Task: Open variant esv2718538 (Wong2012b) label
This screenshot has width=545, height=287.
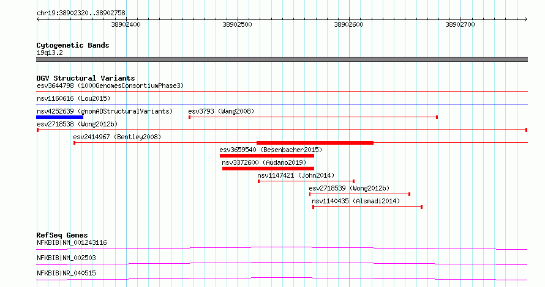Action: tap(77, 124)
